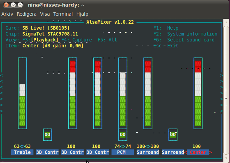The image size is (230, 163).
Task: Maximize the terminal window
Action: click(20, 5)
